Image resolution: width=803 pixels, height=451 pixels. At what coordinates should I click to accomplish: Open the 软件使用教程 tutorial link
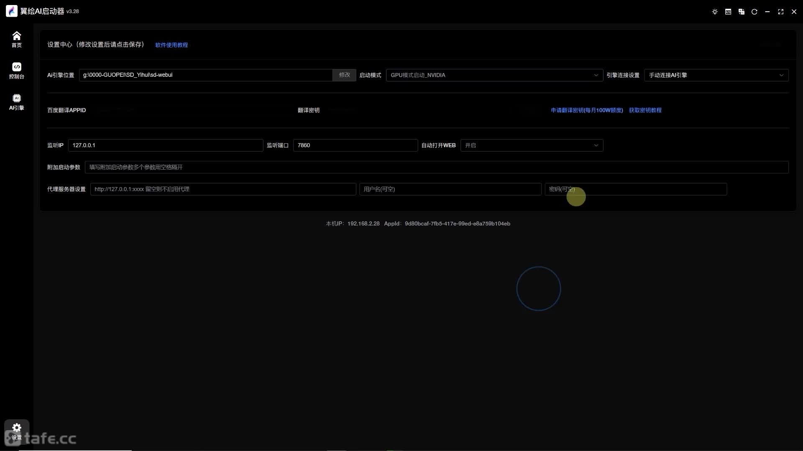[171, 45]
